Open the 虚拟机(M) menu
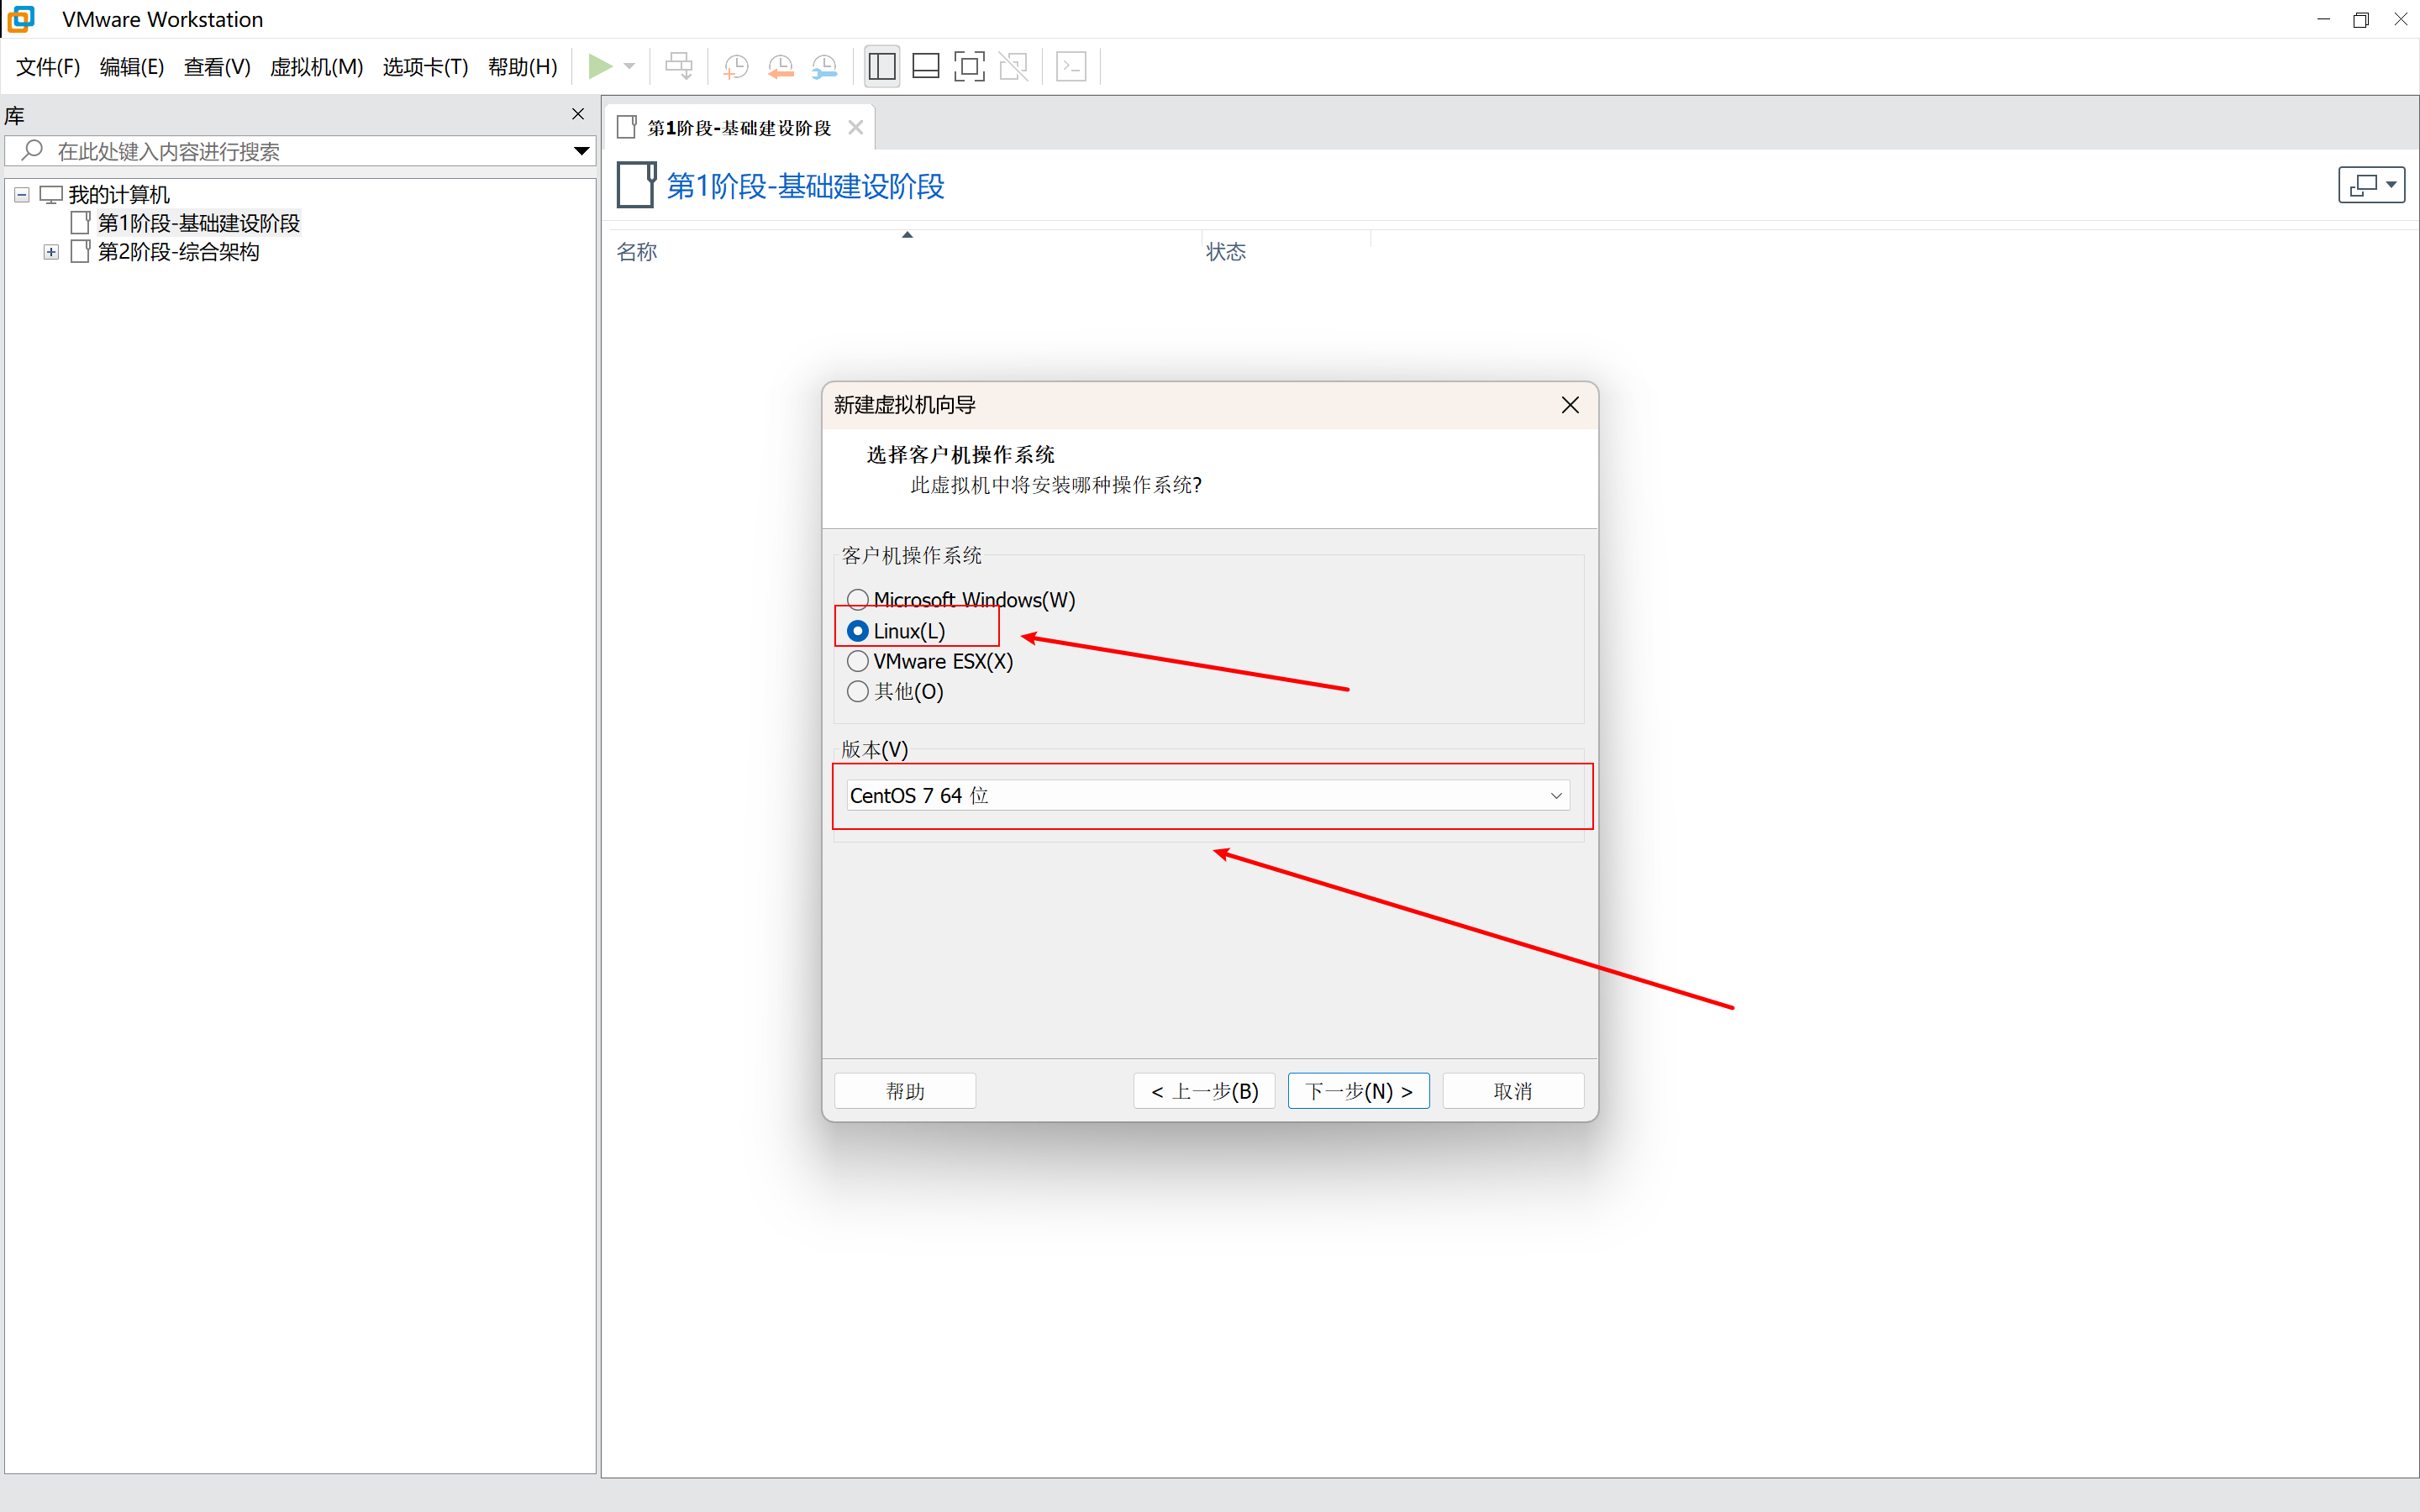The image size is (2420, 1512). (316, 67)
